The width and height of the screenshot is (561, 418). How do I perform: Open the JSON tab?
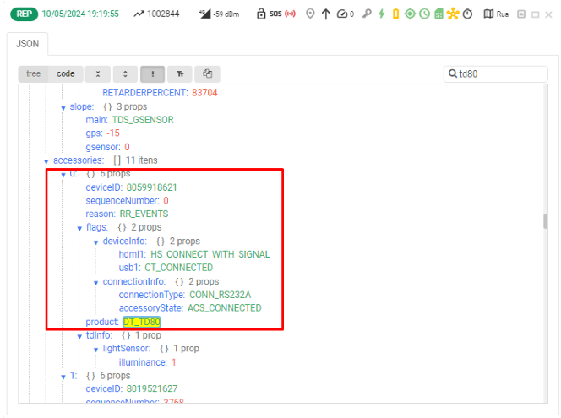click(x=28, y=44)
